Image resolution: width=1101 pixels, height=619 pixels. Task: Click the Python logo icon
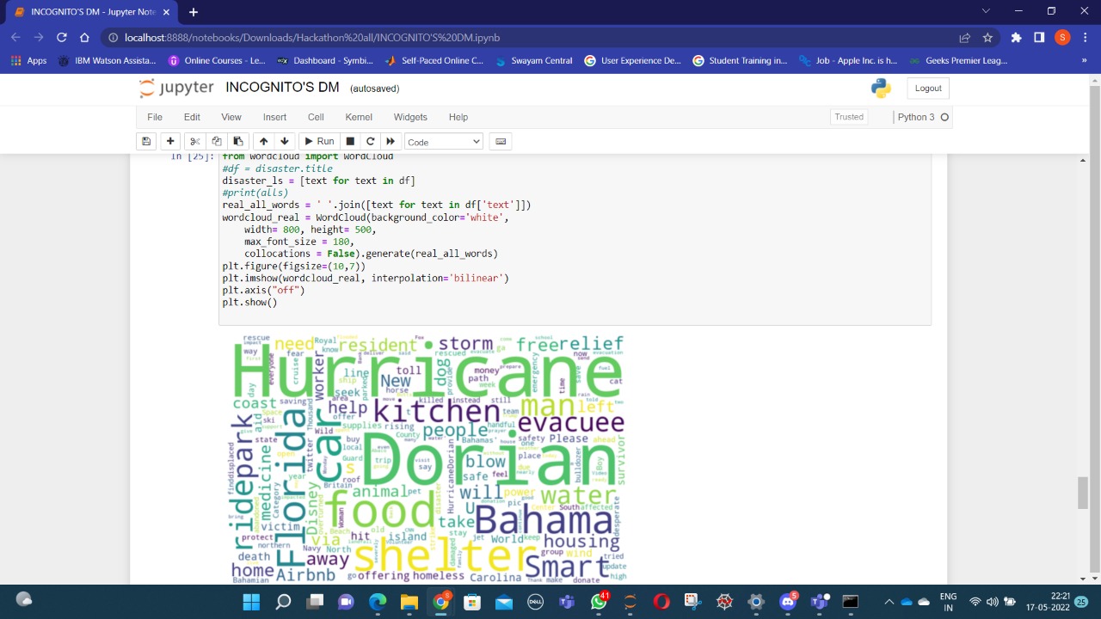[x=881, y=88]
